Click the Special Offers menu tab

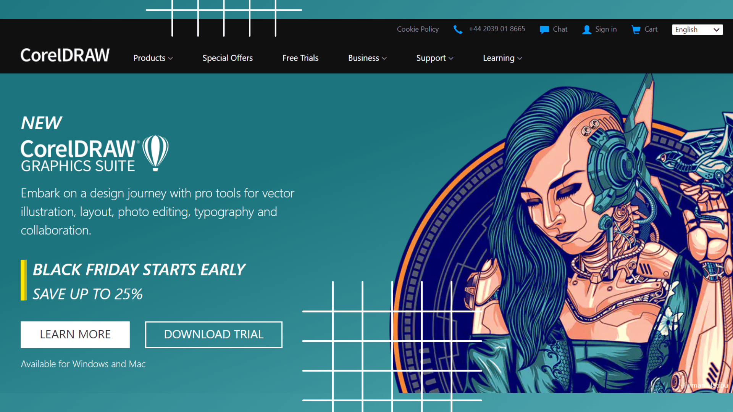click(x=227, y=58)
